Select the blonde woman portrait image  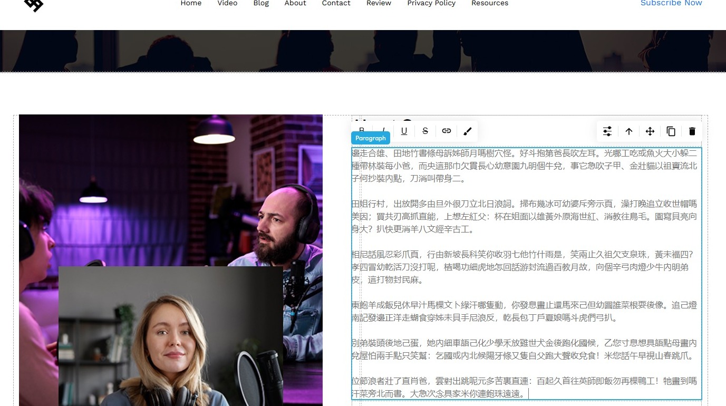click(171, 336)
